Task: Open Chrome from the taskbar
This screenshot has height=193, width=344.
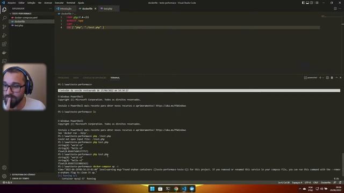Action: click(176, 189)
